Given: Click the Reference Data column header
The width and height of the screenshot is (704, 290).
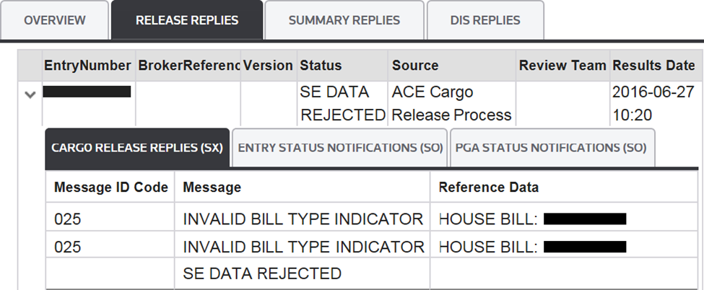Looking at the screenshot, I should [489, 188].
